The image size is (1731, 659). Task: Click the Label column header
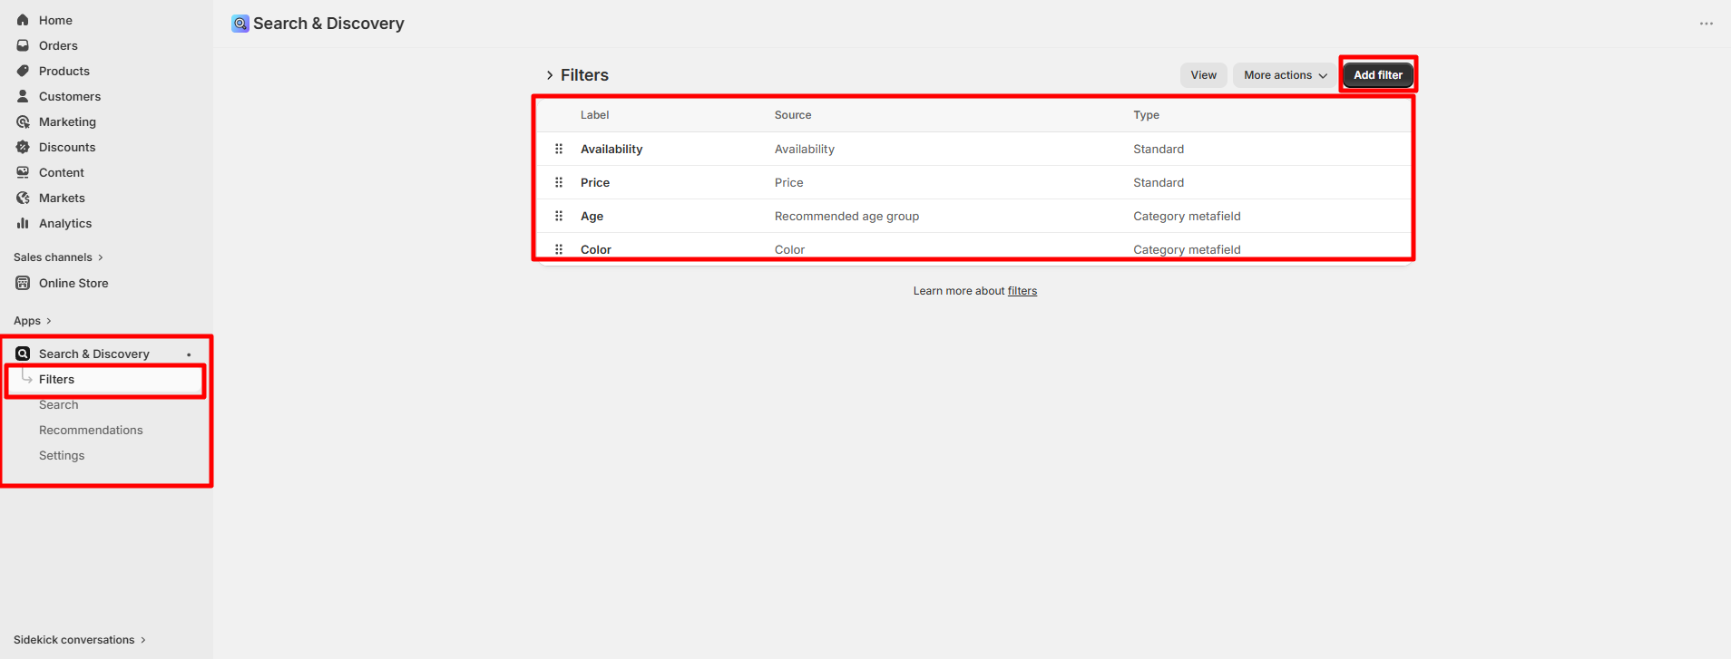click(594, 115)
